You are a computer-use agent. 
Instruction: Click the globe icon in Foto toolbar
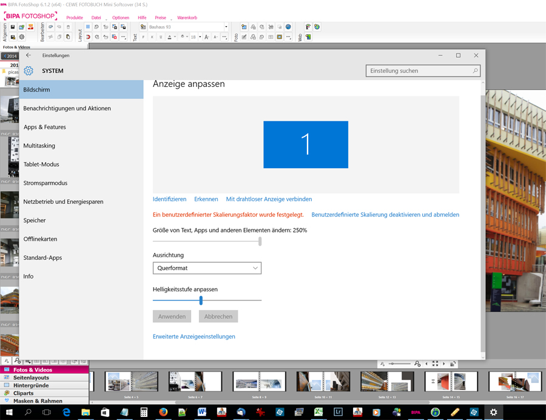tap(288, 27)
